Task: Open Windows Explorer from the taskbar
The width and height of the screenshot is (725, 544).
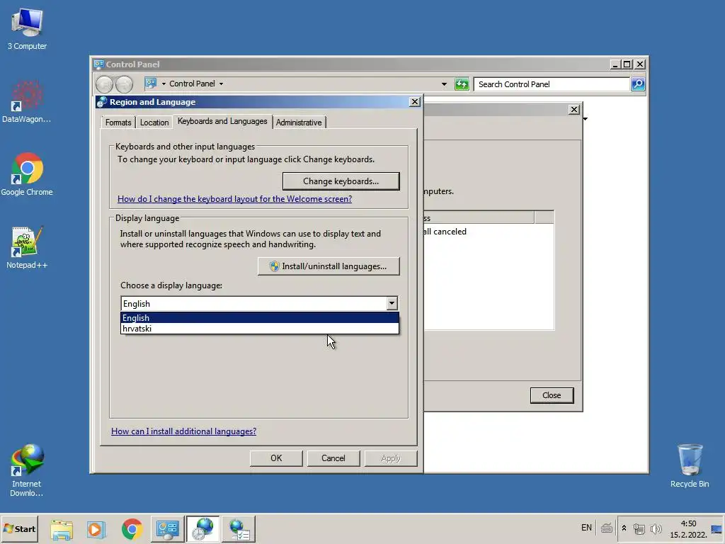Action: 62,528
